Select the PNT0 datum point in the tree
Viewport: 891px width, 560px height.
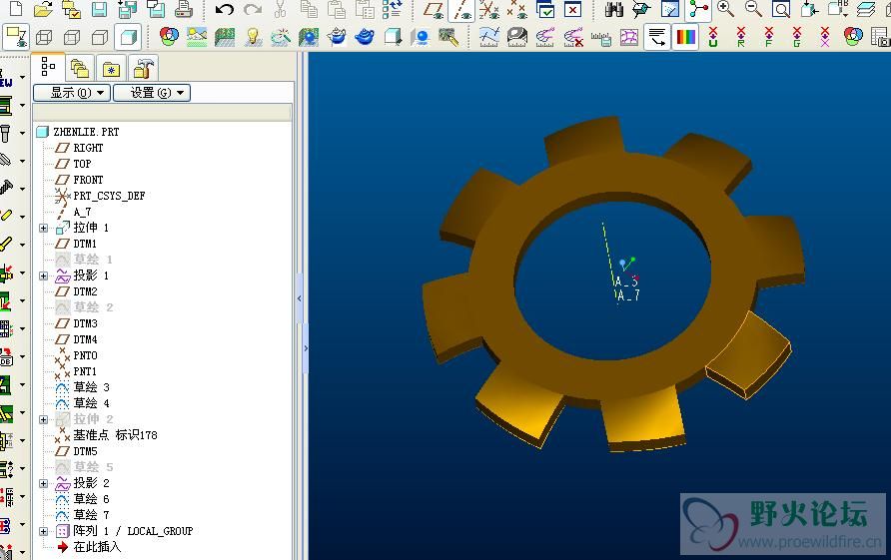pos(85,355)
